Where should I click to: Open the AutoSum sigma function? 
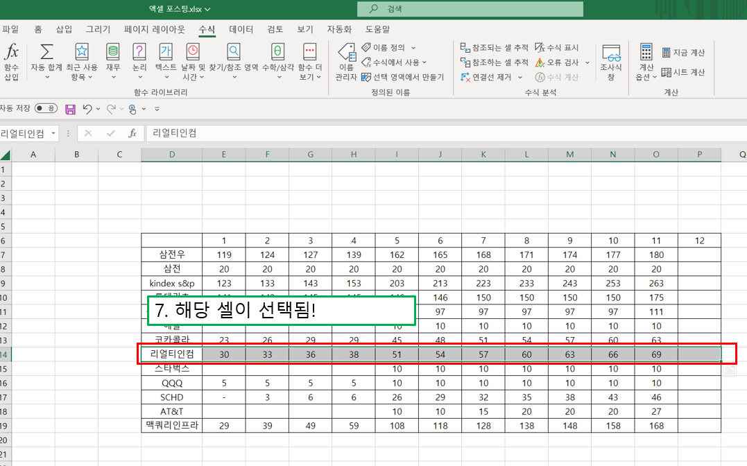[46, 51]
